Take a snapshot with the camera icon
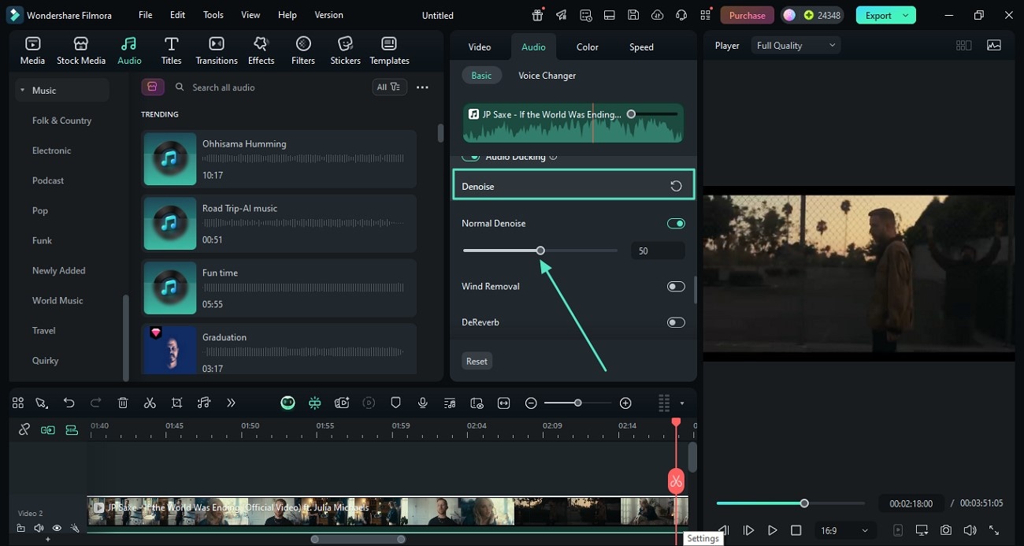 tap(946, 530)
